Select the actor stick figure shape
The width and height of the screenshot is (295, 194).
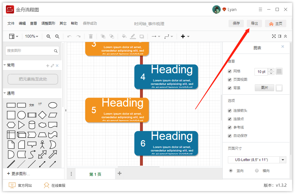tap(42, 144)
